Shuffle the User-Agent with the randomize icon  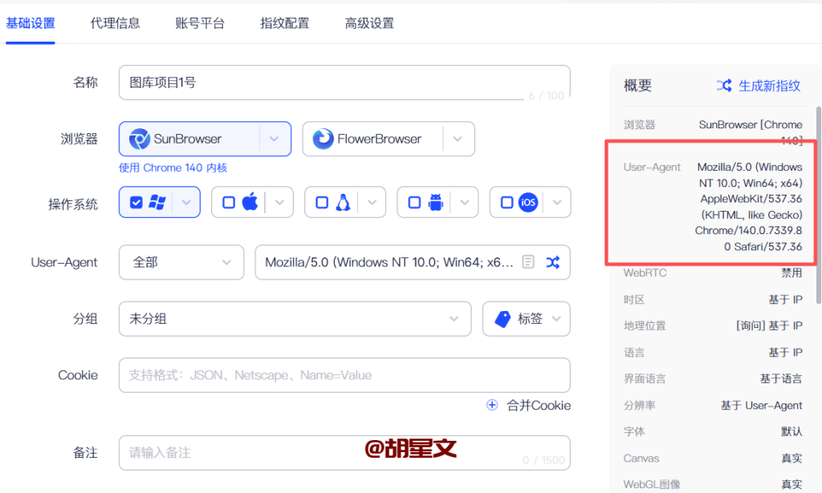point(551,262)
